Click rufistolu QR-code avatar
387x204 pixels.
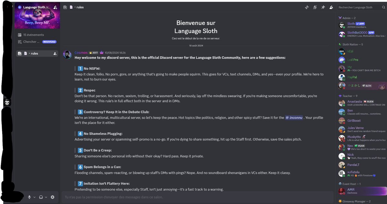point(342,174)
